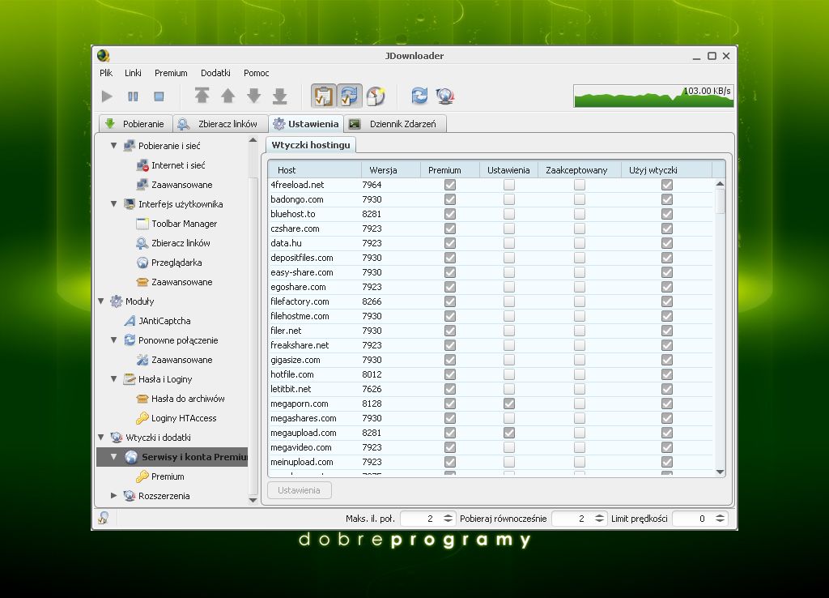The height and width of the screenshot is (598, 829).
Task: Switch to Zbieracz linków tab
Action: pos(220,124)
